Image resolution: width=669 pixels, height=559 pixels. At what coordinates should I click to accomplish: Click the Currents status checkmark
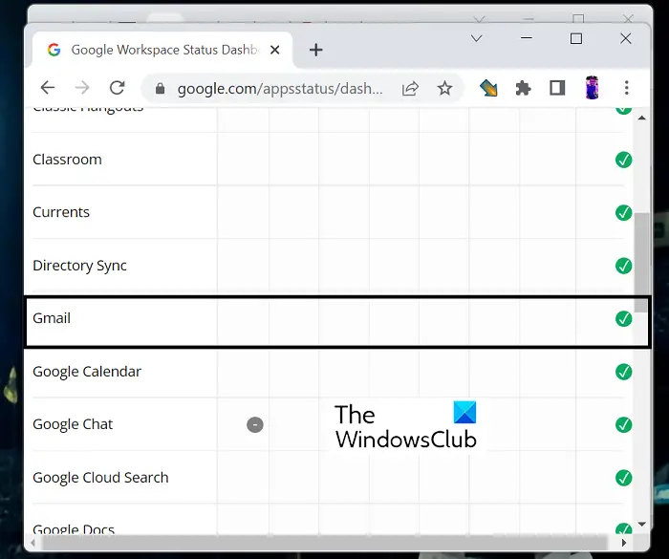[623, 212]
